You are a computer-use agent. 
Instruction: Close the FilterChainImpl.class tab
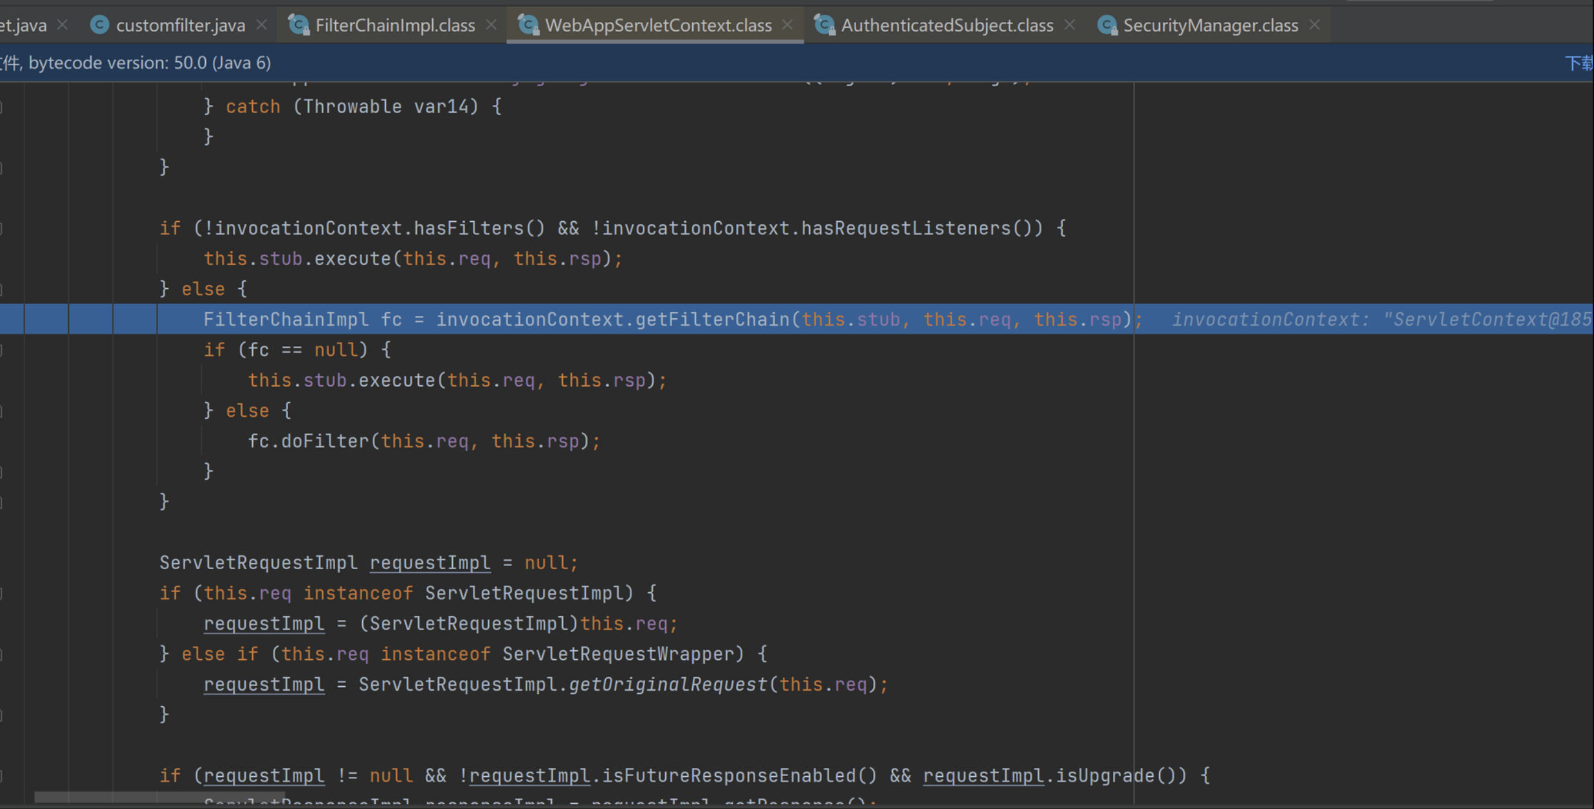pos(491,25)
